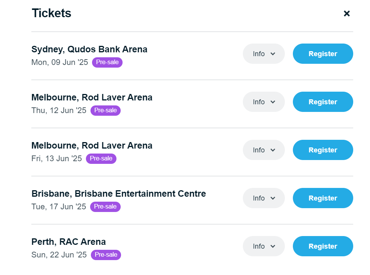
Task: Open Info dropdown for Perth RAC Arena
Action: (264, 246)
